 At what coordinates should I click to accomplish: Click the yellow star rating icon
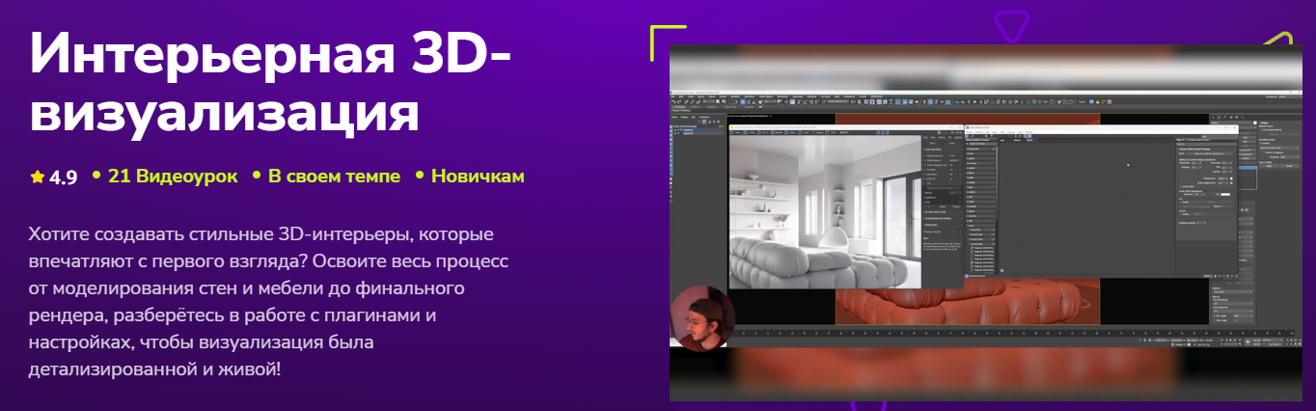38,177
